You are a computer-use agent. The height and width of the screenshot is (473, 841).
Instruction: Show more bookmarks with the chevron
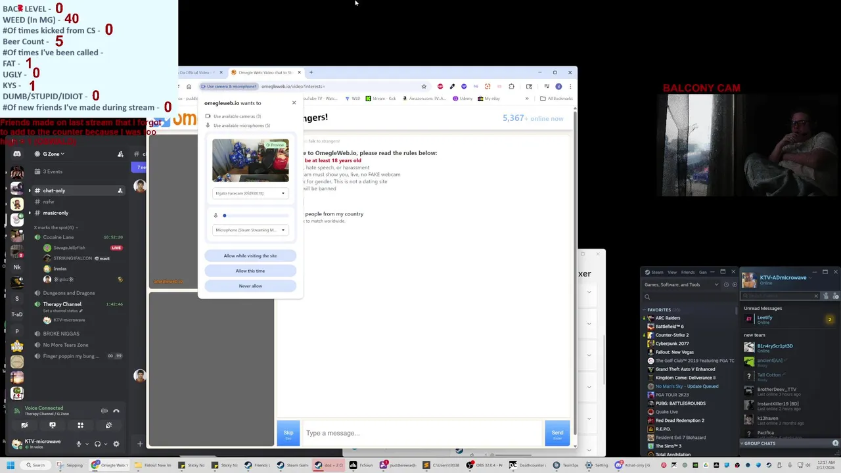[x=526, y=99]
